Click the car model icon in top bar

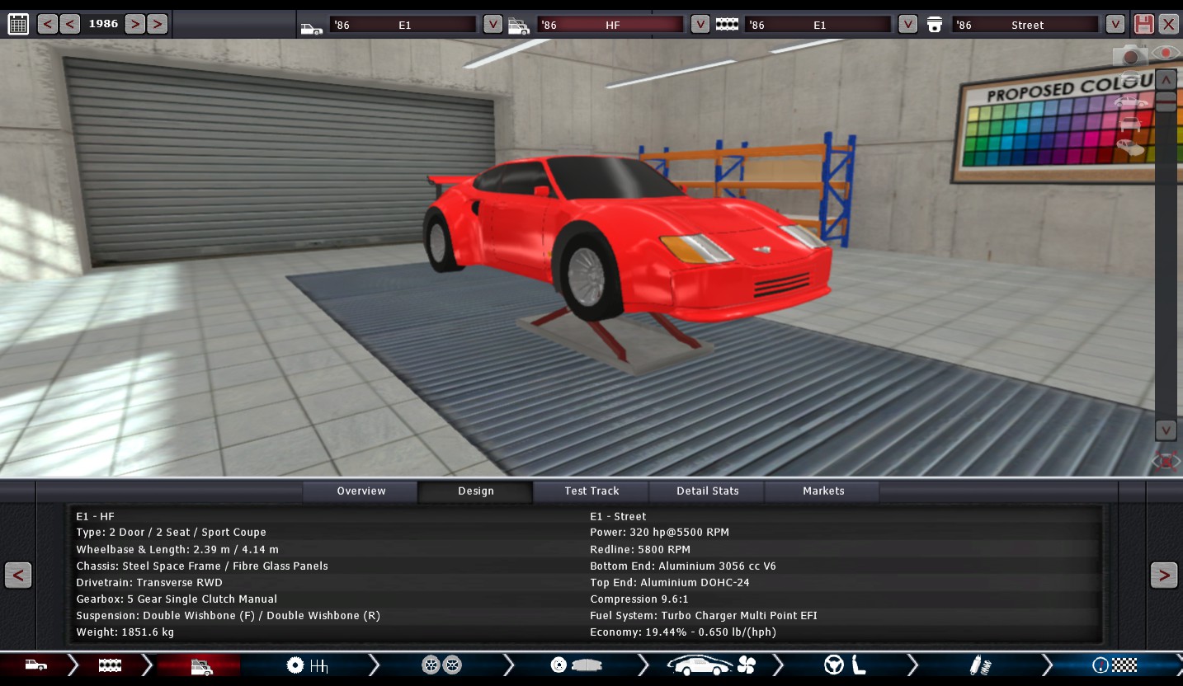tap(312, 26)
